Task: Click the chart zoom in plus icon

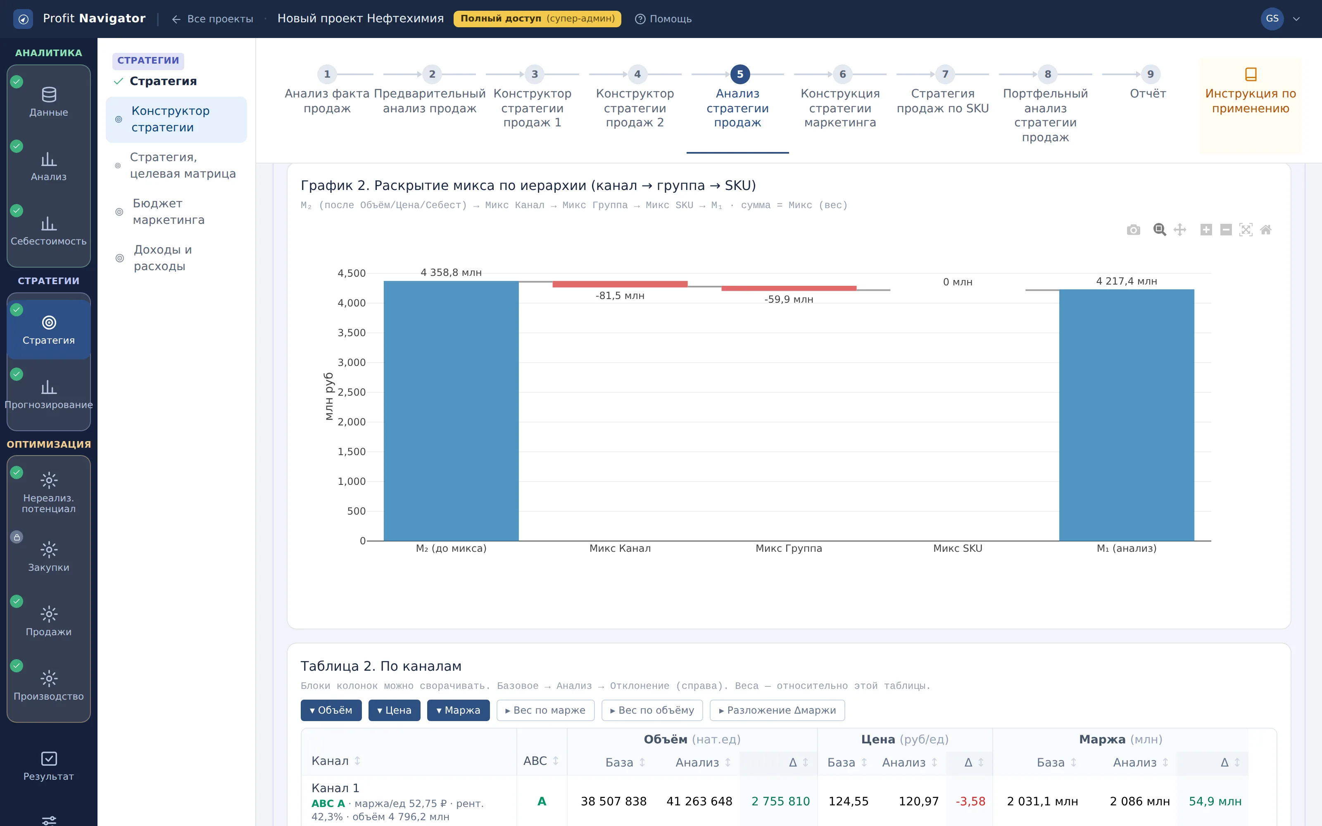Action: pos(1206,230)
